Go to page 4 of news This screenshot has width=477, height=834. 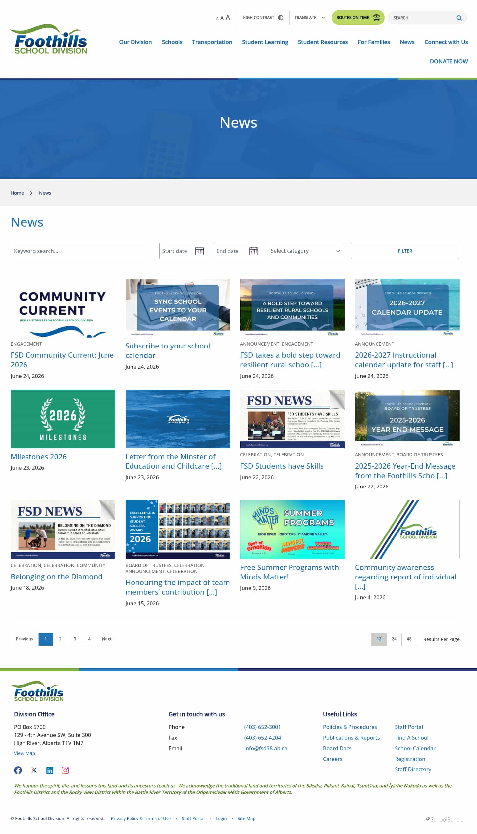pyautogui.click(x=89, y=639)
